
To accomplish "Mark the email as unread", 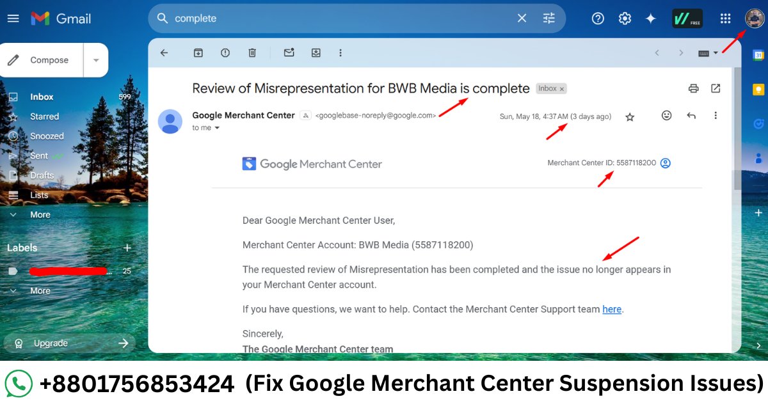I will click(x=289, y=52).
